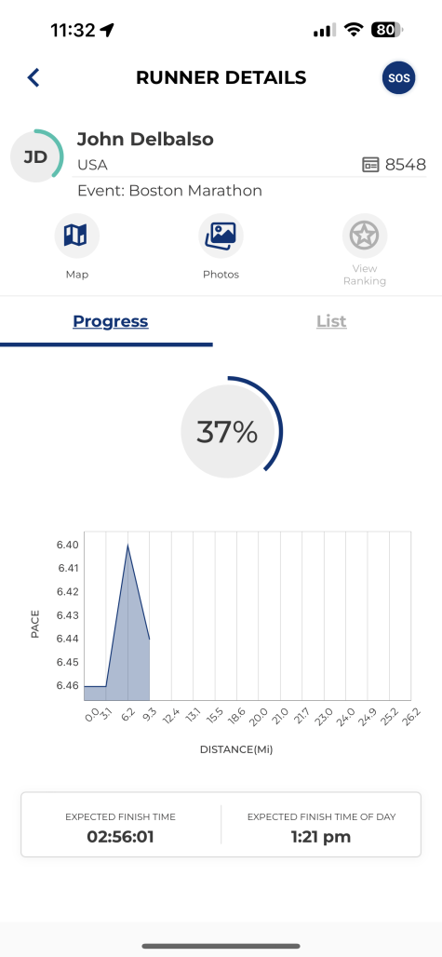The image size is (442, 957).
Task: Tap the expected finish time 02:56:01
Action: 120,836
